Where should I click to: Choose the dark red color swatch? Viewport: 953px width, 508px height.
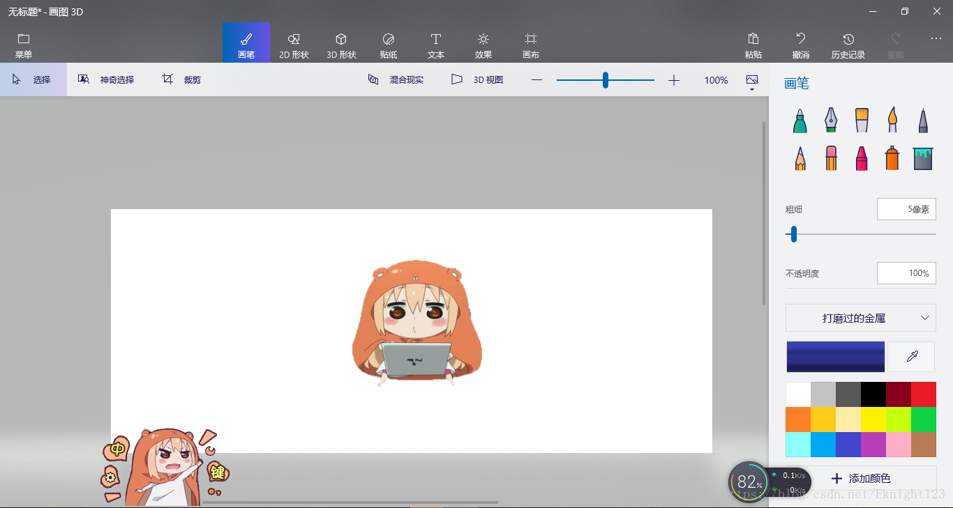coord(899,394)
